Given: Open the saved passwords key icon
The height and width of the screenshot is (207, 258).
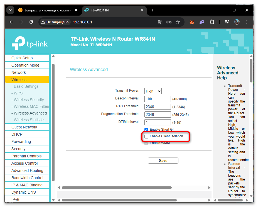Looking at the screenshot, I should 169,22.
